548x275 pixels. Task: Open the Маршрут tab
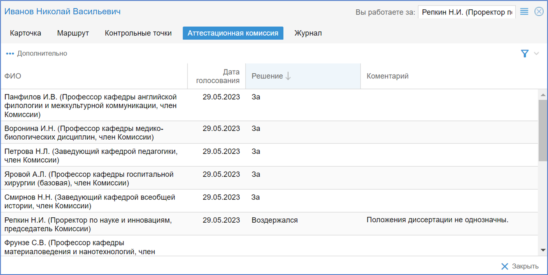coord(73,33)
